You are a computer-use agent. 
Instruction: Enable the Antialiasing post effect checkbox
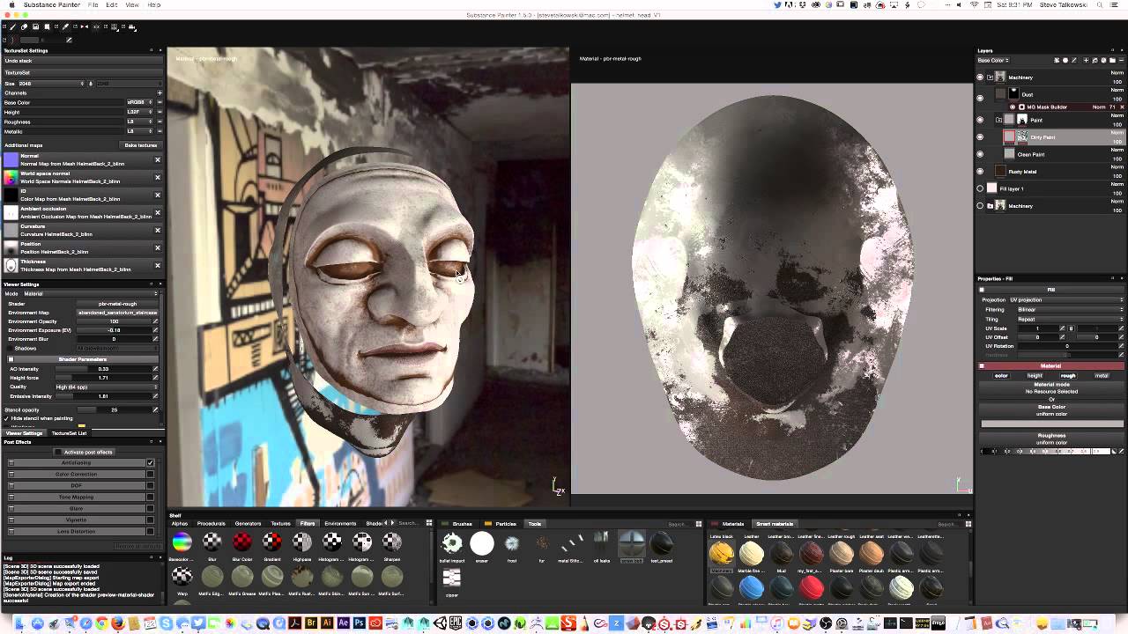(150, 463)
